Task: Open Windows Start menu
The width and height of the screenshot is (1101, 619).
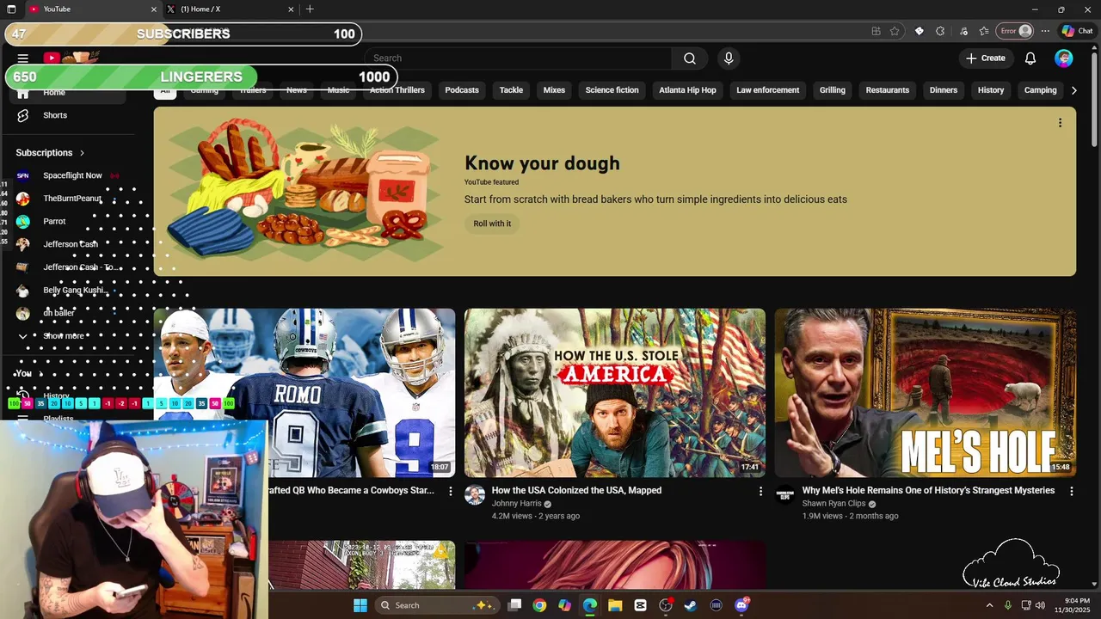Action: point(360,605)
